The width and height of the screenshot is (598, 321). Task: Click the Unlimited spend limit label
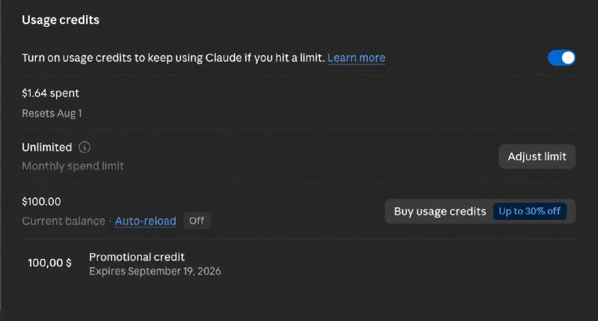click(x=46, y=147)
